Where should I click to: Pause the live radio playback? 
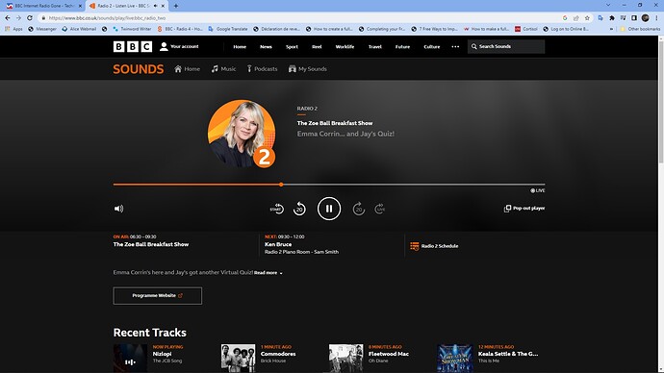[x=329, y=209]
